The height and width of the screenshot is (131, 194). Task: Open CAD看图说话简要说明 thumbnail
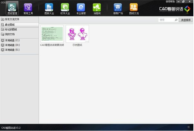point(52,34)
